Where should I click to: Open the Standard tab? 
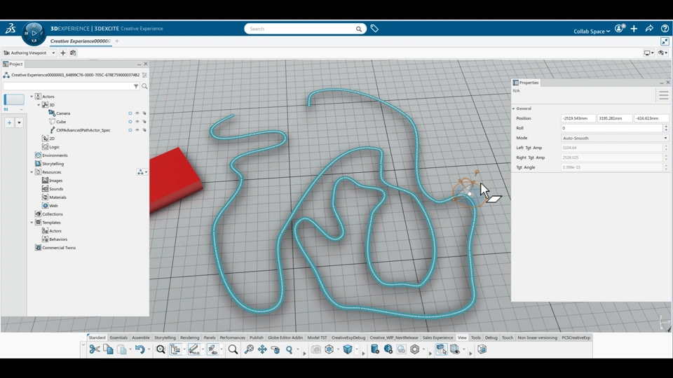tap(97, 337)
